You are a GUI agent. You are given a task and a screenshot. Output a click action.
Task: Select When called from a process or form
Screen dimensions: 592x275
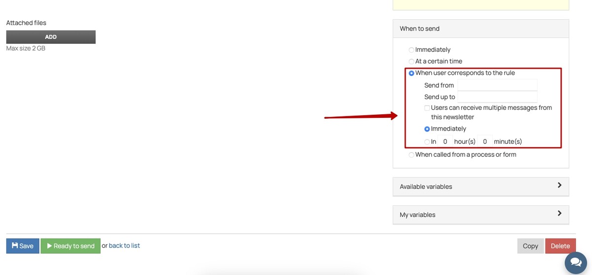pyautogui.click(x=411, y=155)
